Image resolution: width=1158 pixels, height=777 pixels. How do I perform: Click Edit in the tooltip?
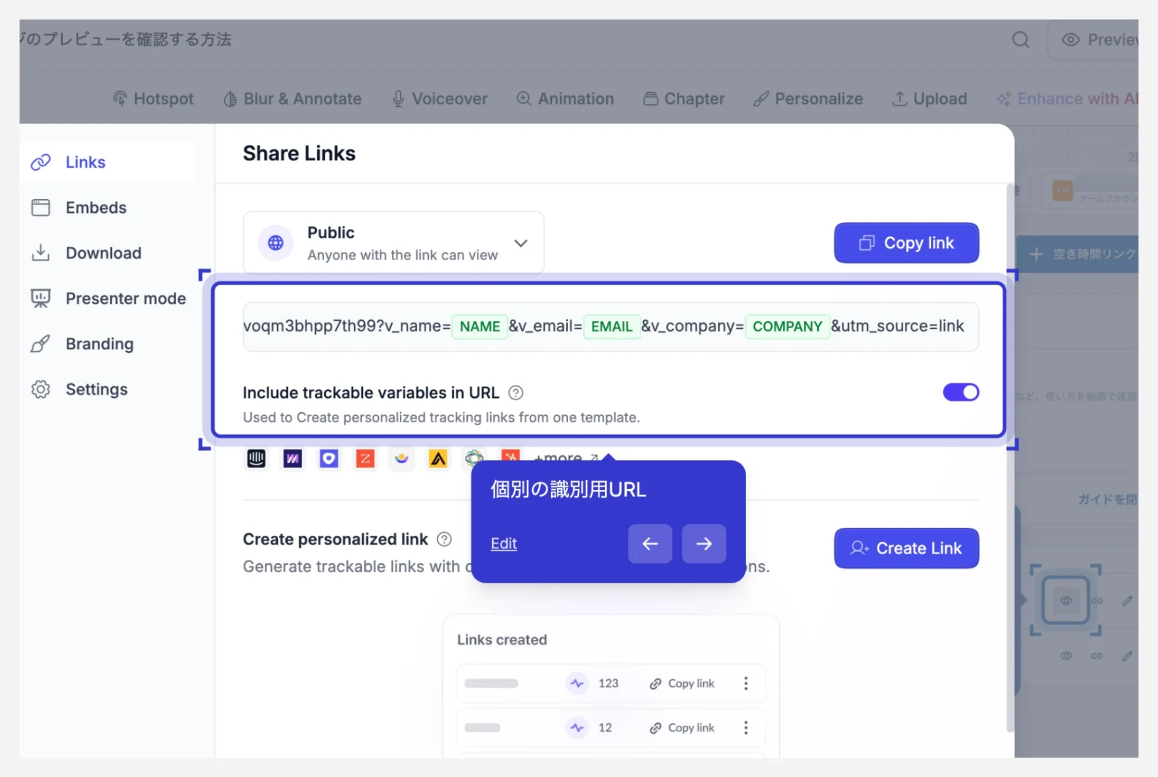504,544
